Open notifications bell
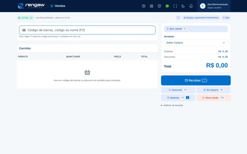This screenshot has width=247, height=154. click(191, 6)
